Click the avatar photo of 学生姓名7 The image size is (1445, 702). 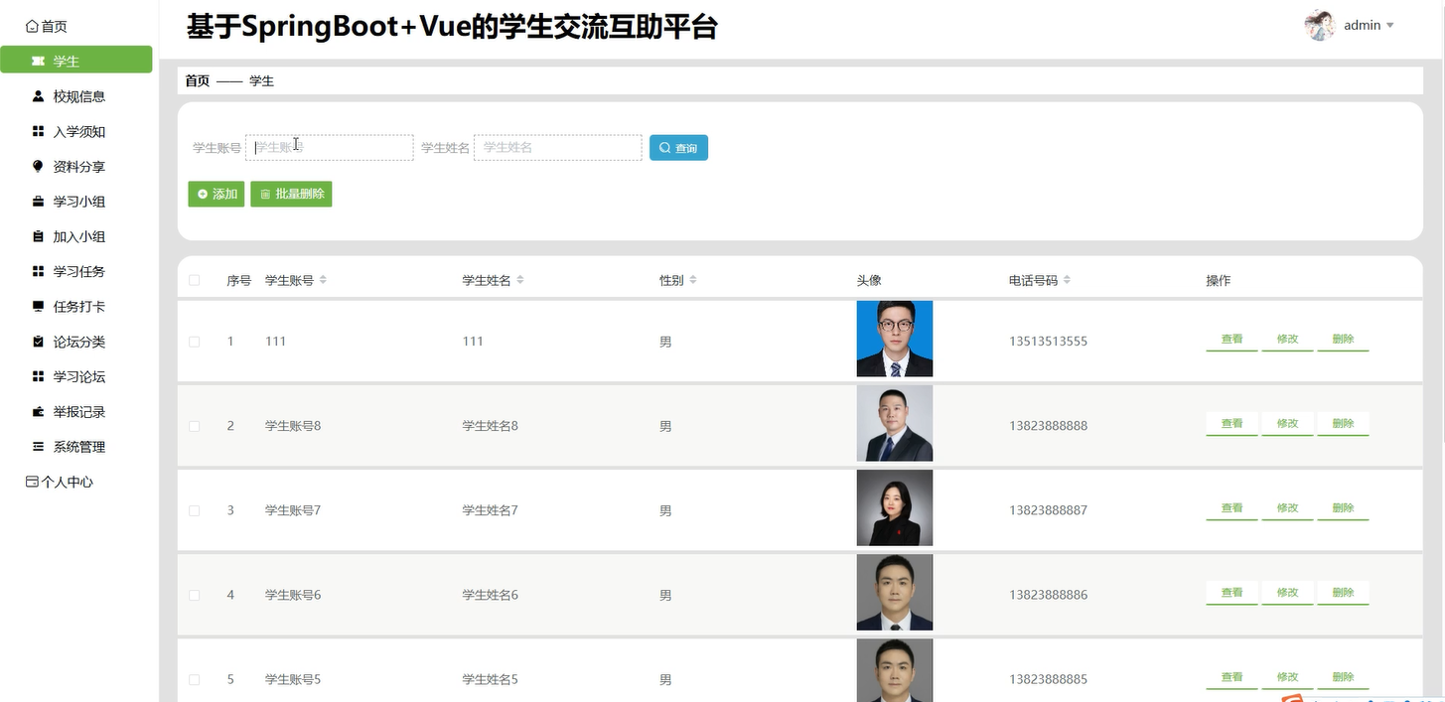tap(895, 507)
